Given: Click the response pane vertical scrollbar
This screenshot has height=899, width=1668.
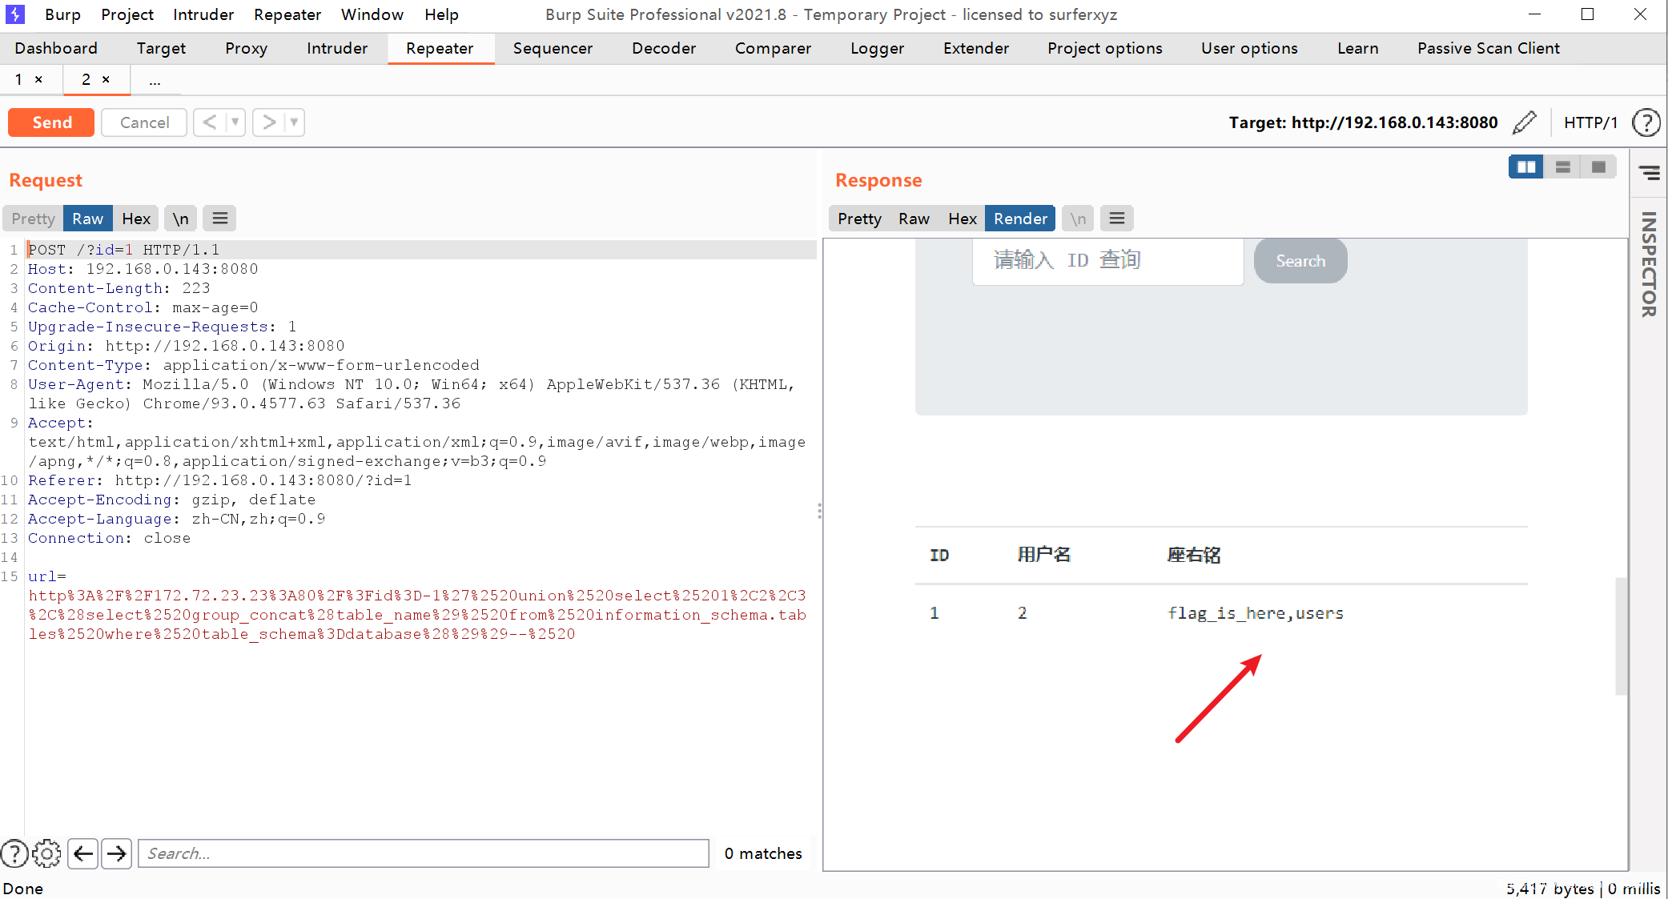Looking at the screenshot, I should [1621, 636].
